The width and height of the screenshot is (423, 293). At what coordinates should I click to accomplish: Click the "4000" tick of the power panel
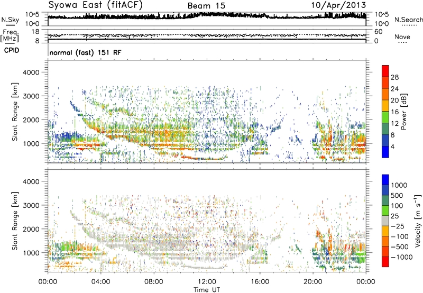pos(31,72)
